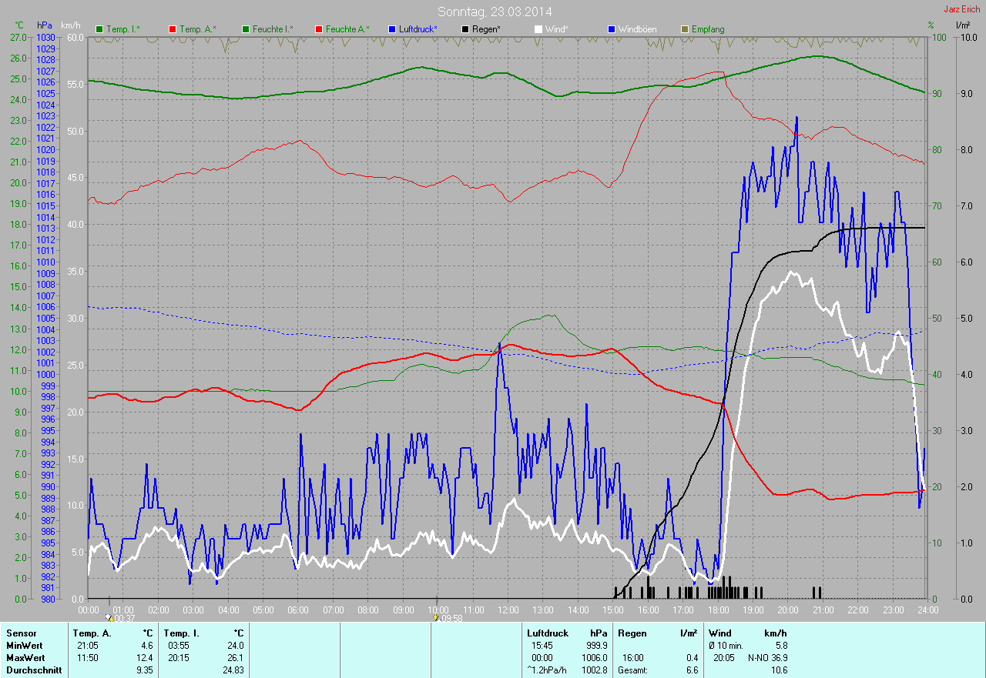
Task: Click the yellow marker labeled 00:37
Action: coord(109,617)
